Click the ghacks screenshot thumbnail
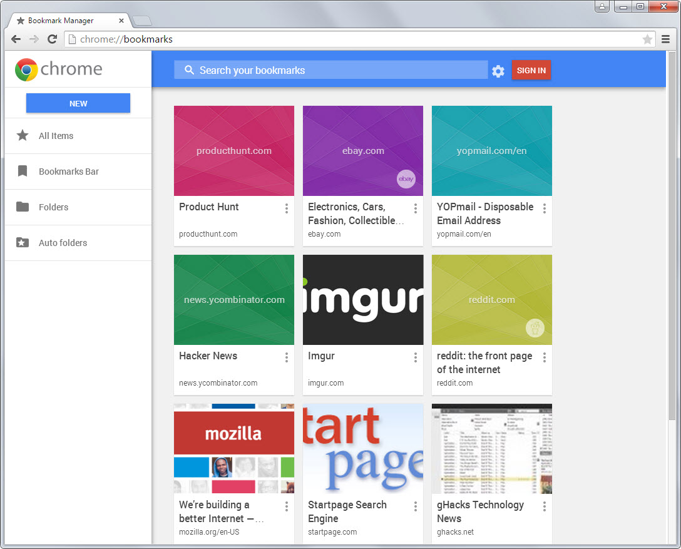The height and width of the screenshot is (549, 681). pos(491,449)
